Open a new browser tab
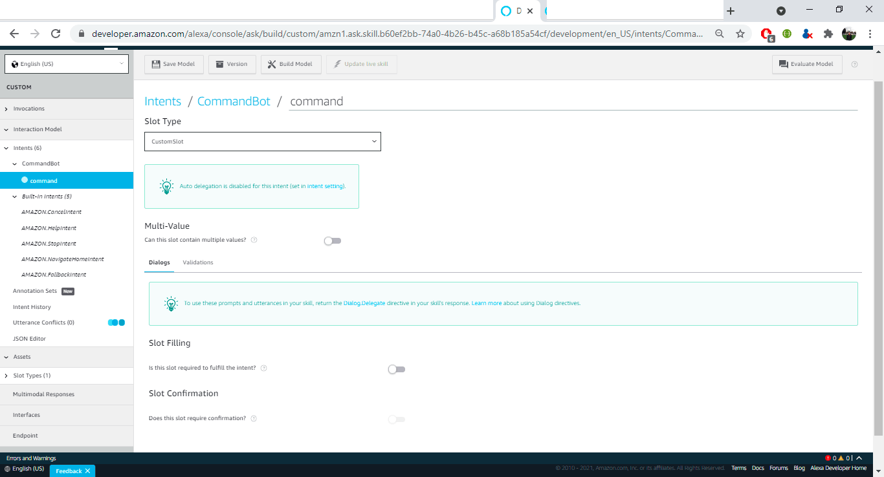 [731, 11]
